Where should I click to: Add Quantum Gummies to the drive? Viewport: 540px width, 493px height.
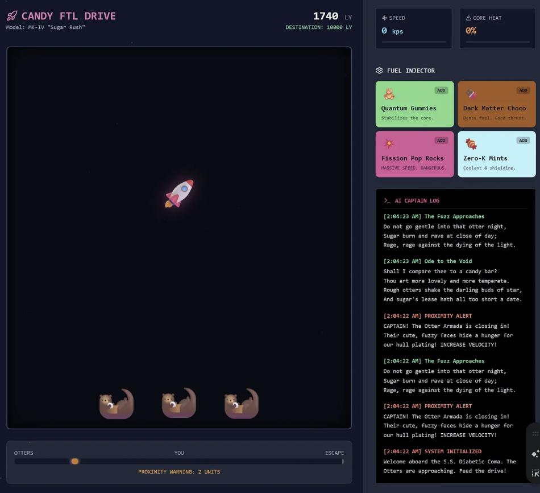(441, 91)
